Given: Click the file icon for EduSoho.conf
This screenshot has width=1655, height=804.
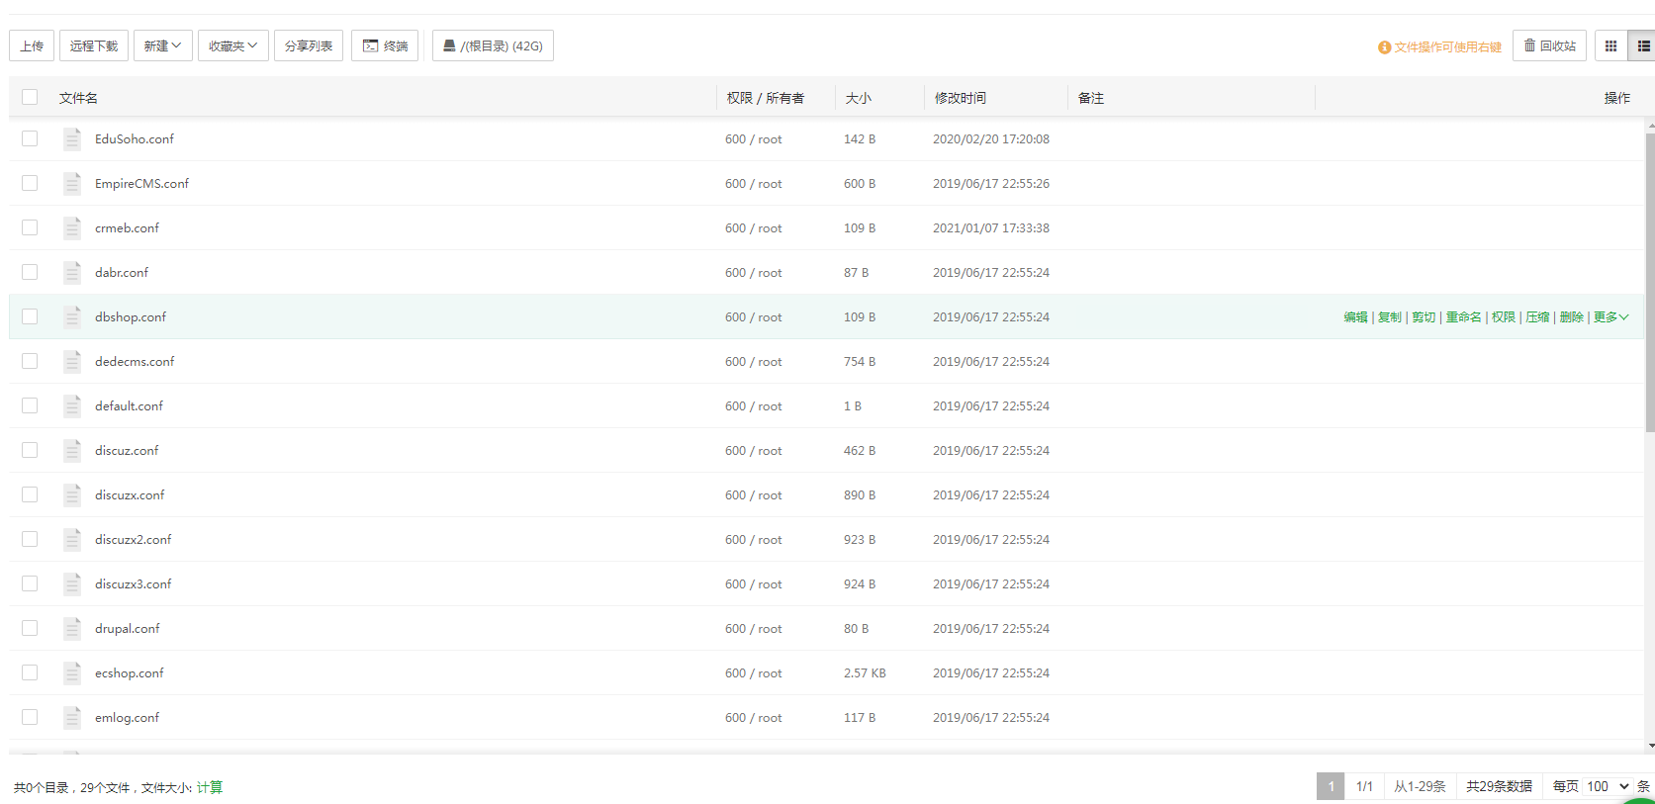Looking at the screenshot, I should (x=72, y=139).
